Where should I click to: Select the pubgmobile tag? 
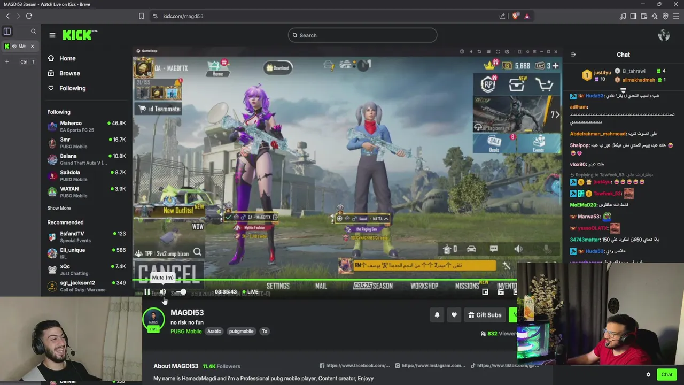[x=241, y=332]
